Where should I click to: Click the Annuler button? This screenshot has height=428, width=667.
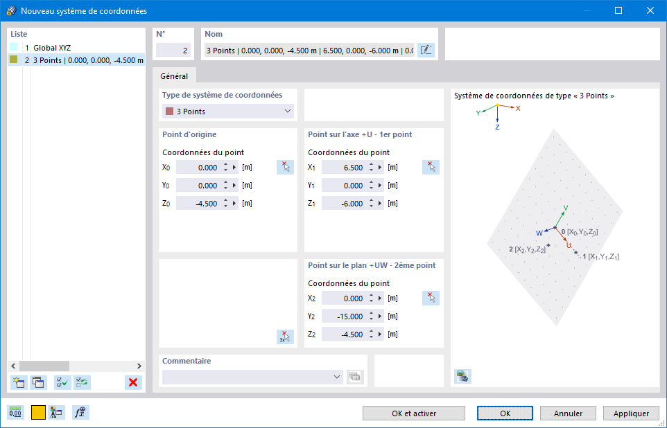click(568, 413)
